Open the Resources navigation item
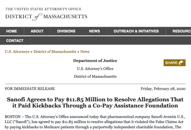 (x=179, y=31)
